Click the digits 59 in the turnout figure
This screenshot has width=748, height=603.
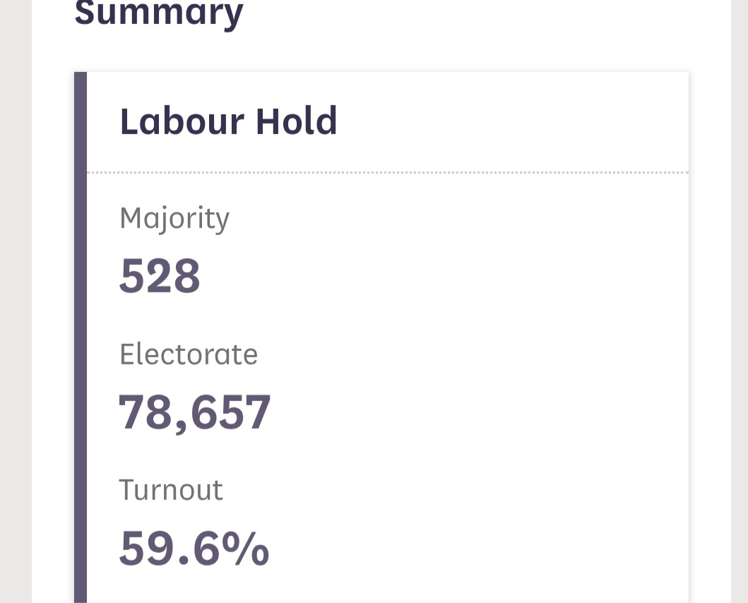[x=144, y=548]
